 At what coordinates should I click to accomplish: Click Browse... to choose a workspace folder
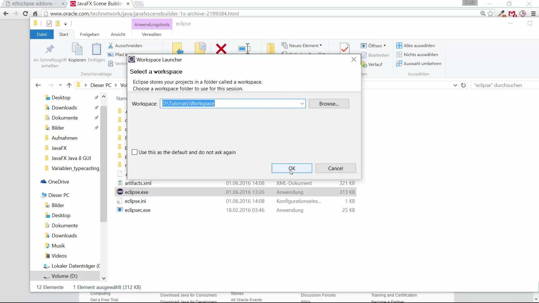[x=329, y=104]
